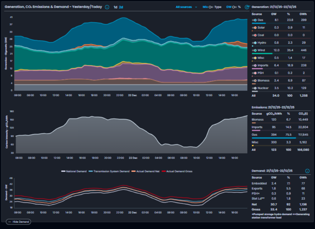Toggle the Wind source switch

point(255,50)
